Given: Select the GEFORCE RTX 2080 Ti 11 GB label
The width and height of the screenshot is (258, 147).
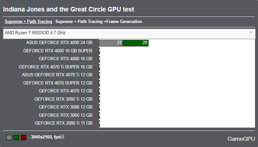Looking at the screenshot, I should click(x=64, y=123).
